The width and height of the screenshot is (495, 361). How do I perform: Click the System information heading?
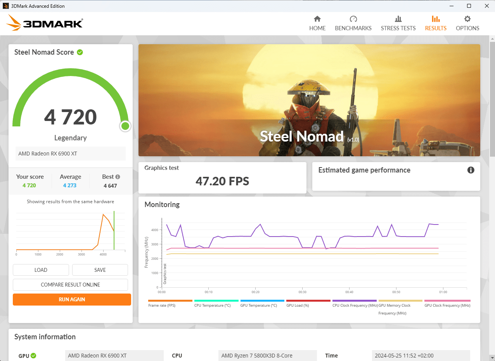[45, 337]
